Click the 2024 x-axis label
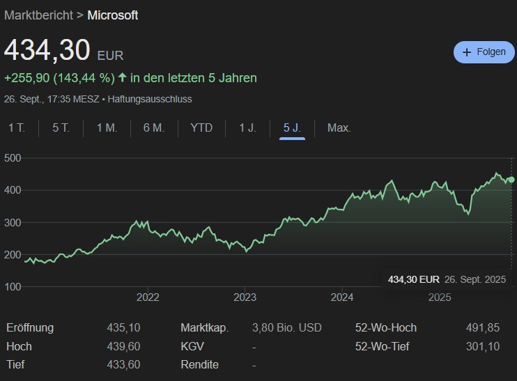The width and height of the screenshot is (517, 381). pyautogui.click(x=342, y=297)
